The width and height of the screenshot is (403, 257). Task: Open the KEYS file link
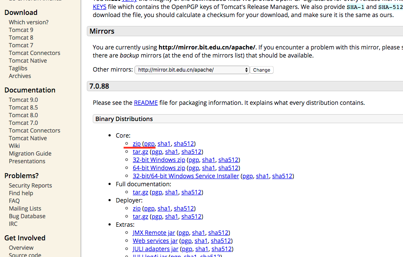pos(100,7)
